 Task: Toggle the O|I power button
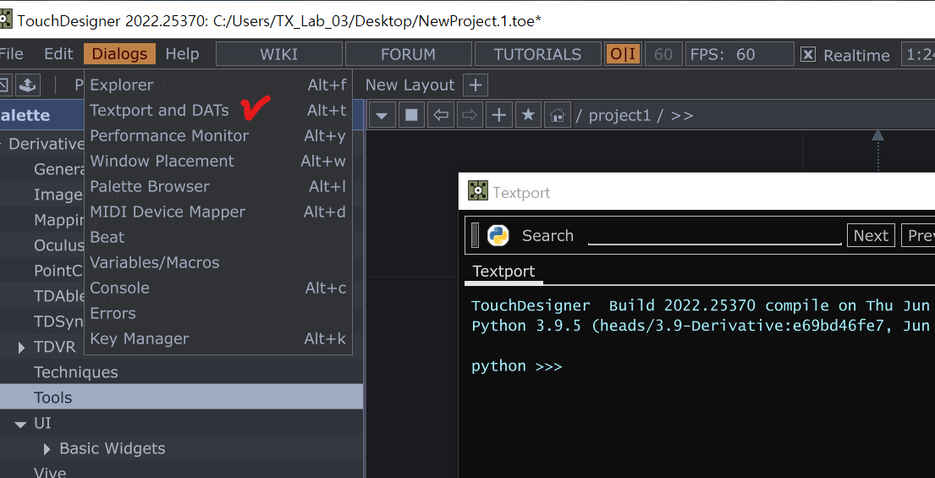(623, 54)
